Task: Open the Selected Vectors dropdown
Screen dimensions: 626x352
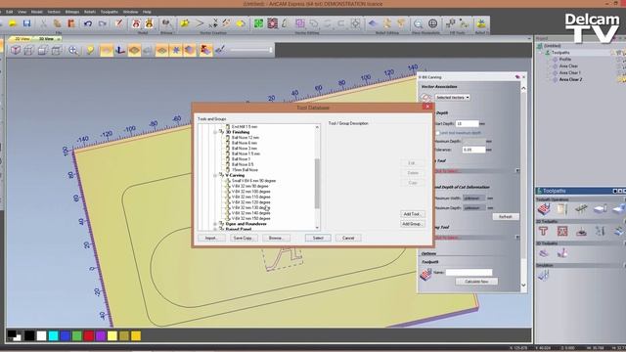Action: [x=452, y=98]
